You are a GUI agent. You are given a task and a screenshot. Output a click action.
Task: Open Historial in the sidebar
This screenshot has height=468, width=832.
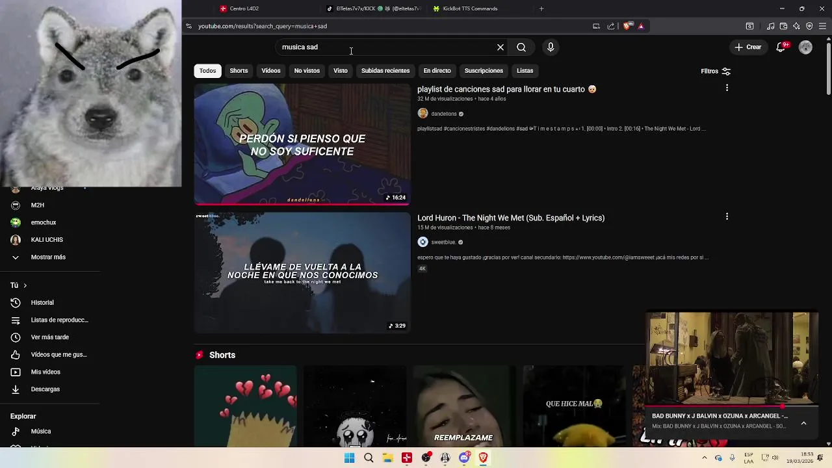(42, 302)
